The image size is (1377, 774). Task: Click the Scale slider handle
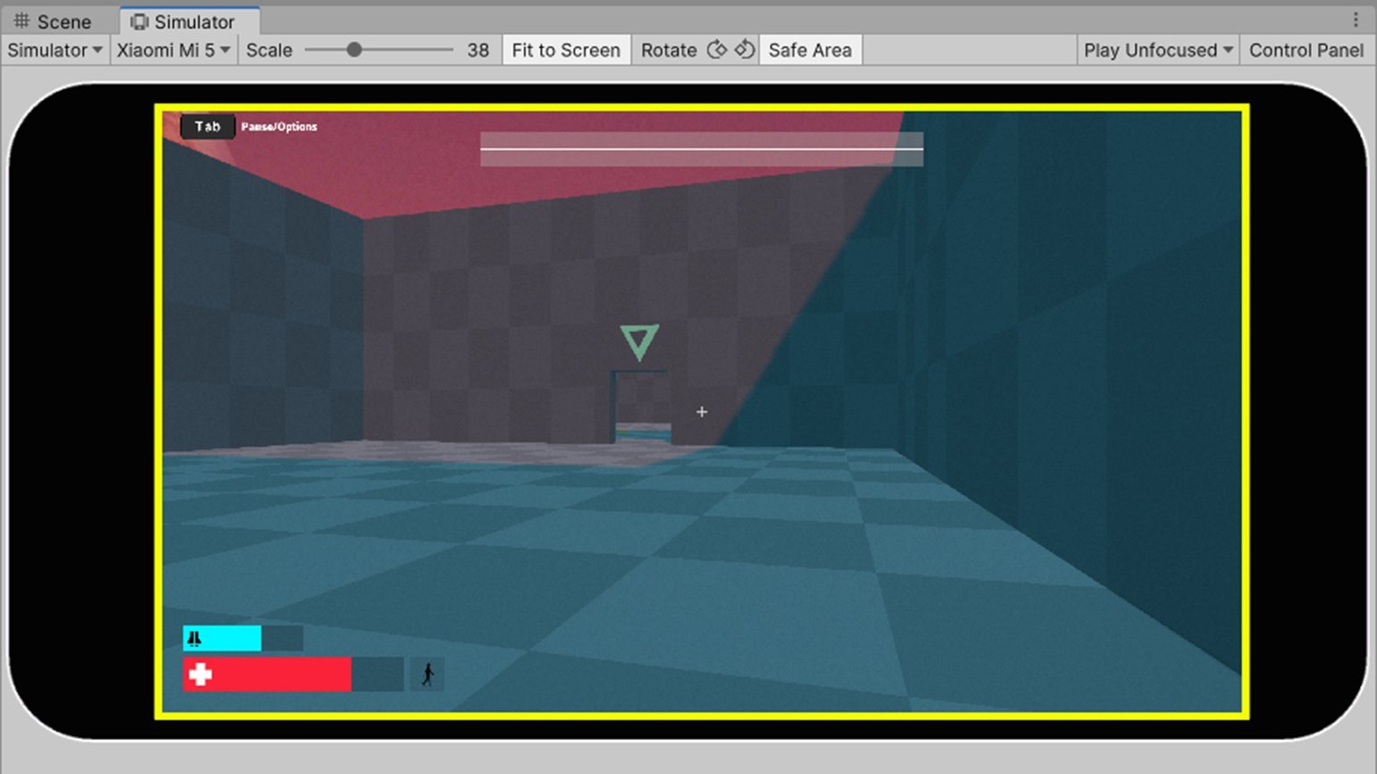point(354,50)
